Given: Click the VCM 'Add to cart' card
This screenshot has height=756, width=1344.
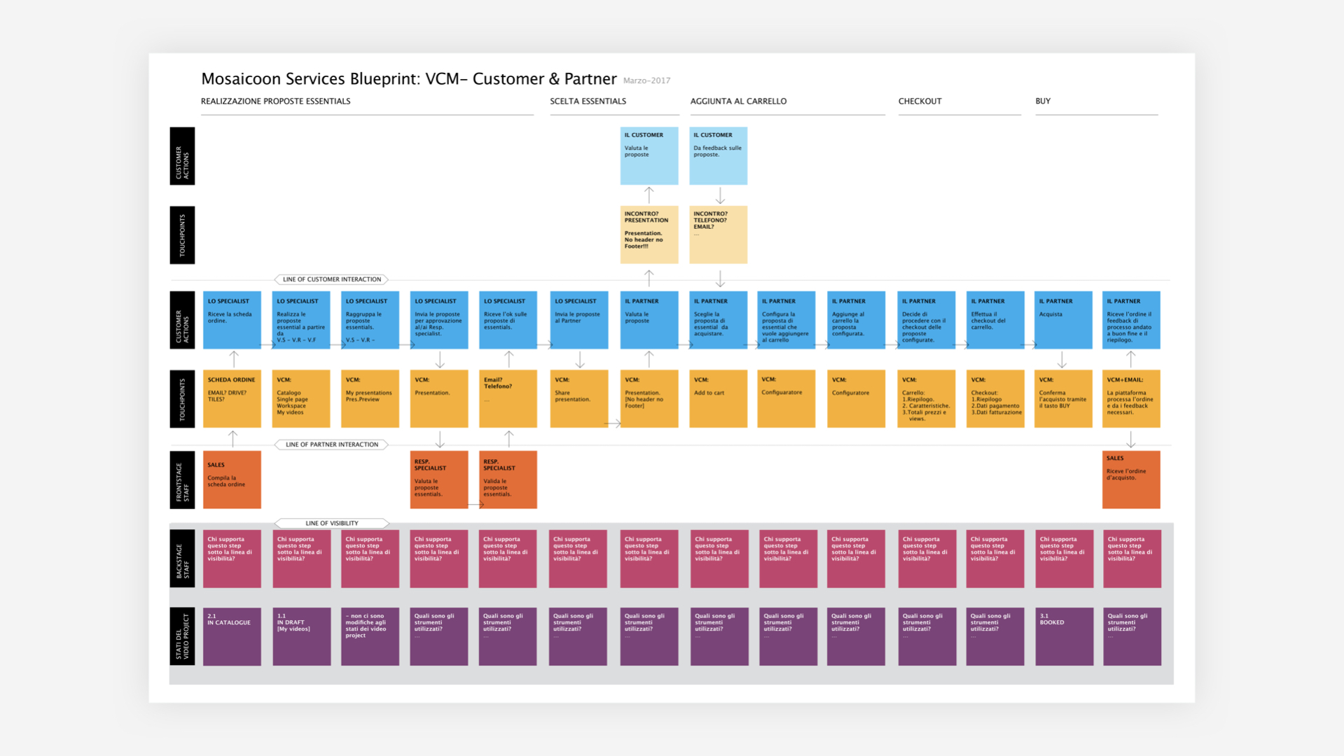Looking at the screenshot, I should coord(718,398).
